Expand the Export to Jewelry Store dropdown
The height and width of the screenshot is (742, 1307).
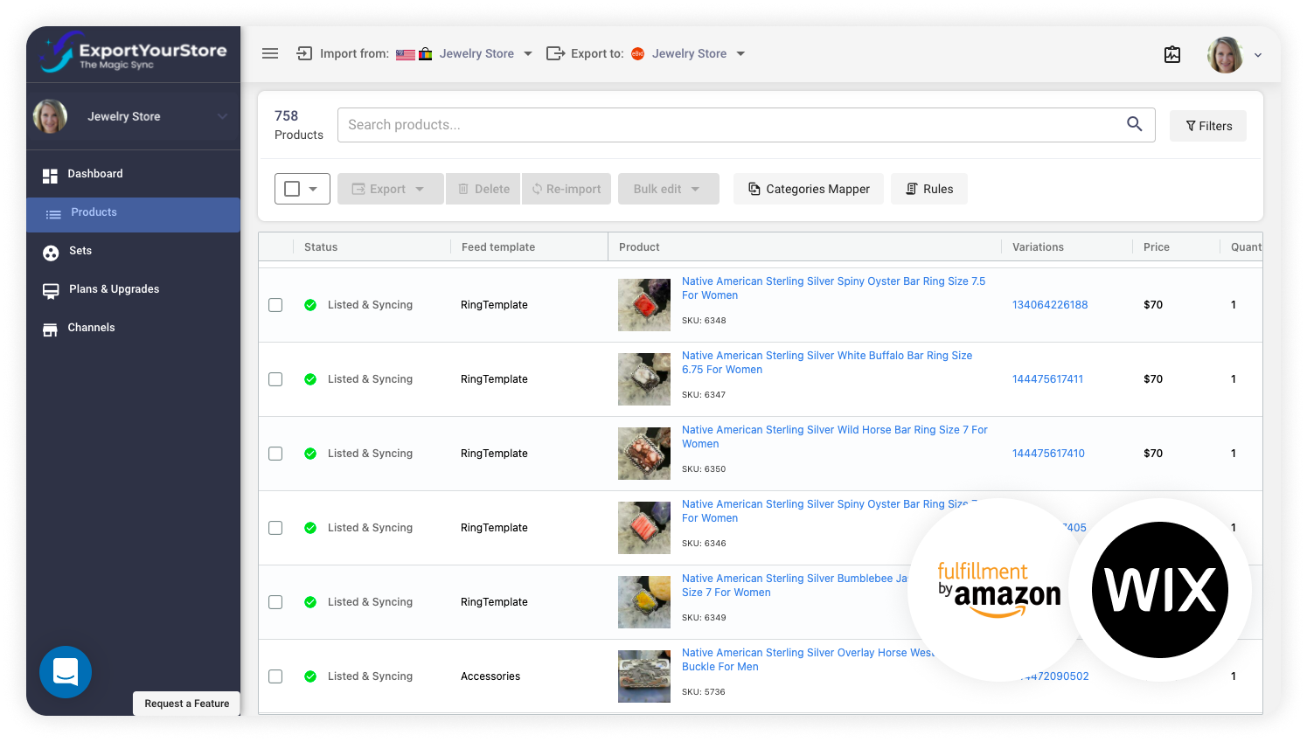740,53
